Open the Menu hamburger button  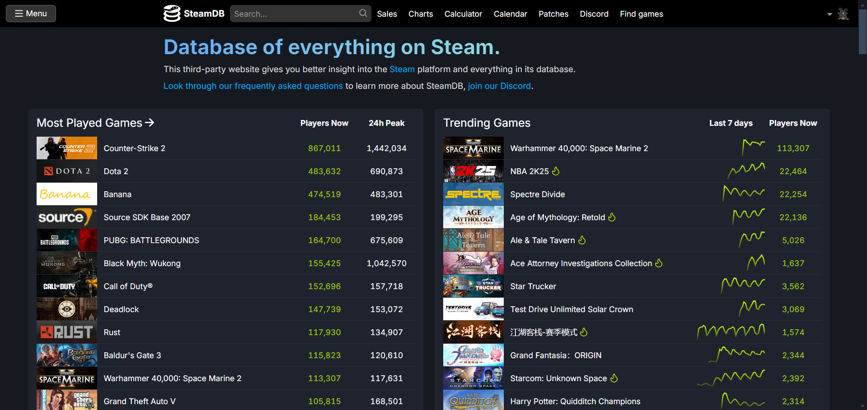pyautogui.click(x=31, y=14)
